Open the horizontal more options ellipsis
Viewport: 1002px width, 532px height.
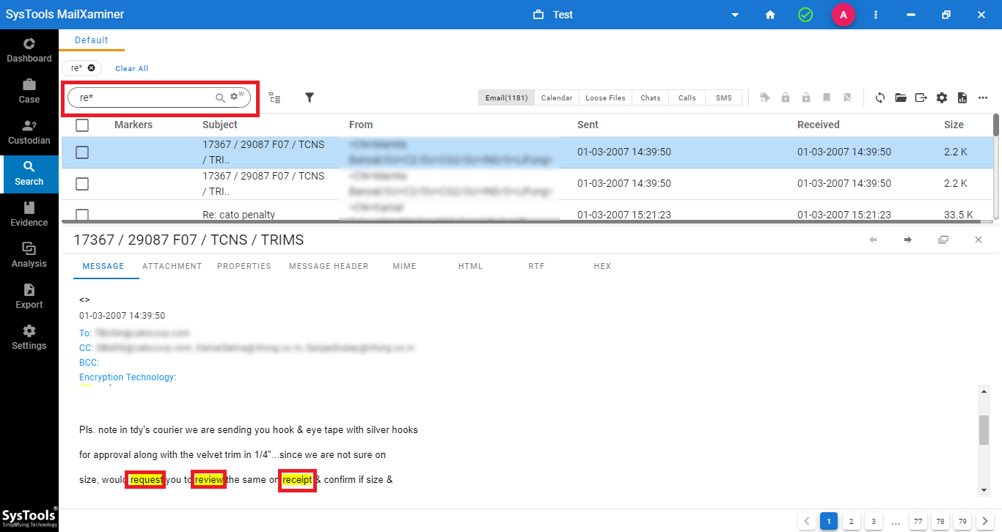pyautogui.click(x=983, y=97)
